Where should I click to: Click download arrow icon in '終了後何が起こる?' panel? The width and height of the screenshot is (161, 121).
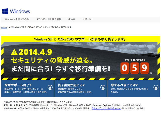tap(103, 87)
